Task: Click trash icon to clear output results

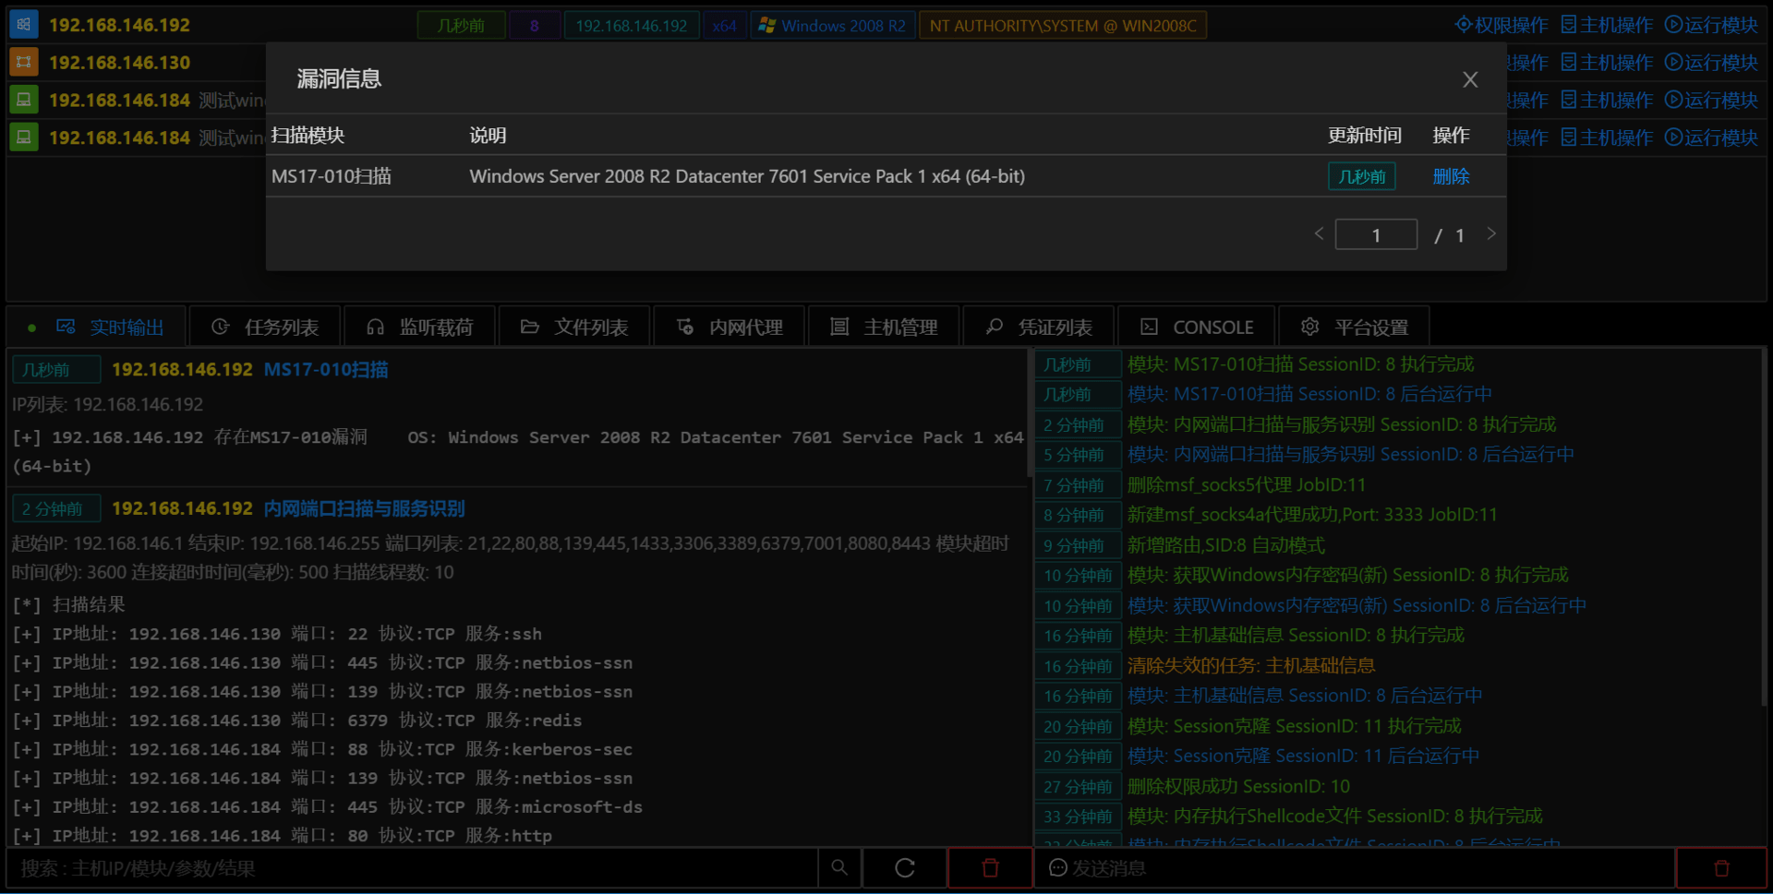Action: pos(990,868)
